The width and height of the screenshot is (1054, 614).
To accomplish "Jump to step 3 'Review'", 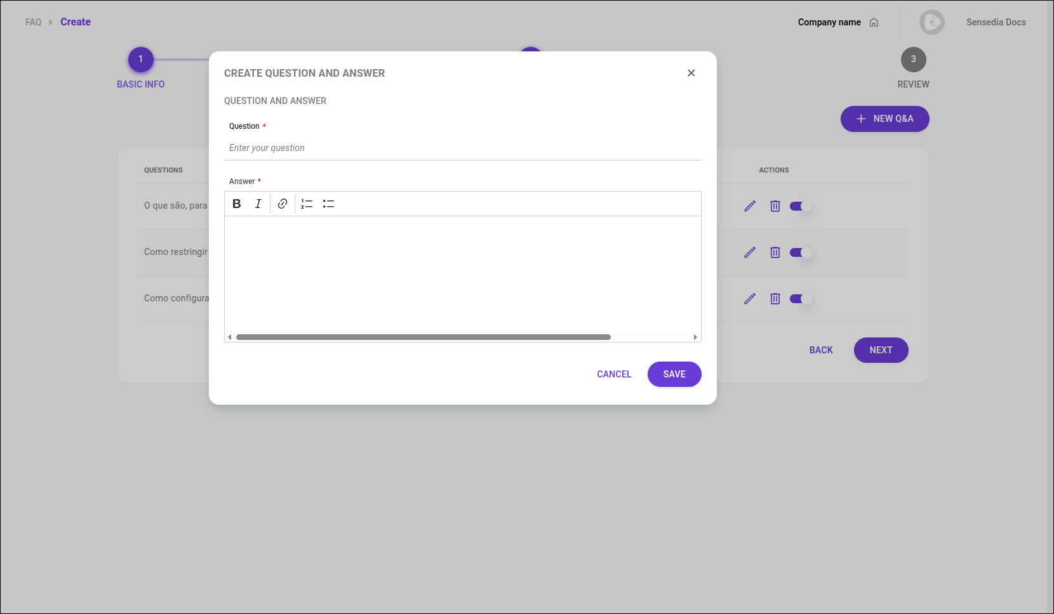I will pyautogui.click(x=913, y=59).
